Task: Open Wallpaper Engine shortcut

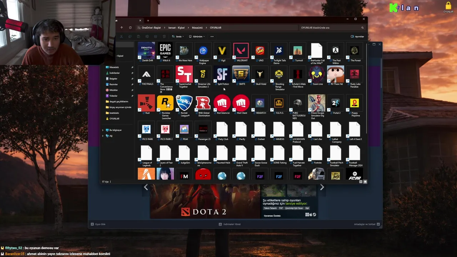Action: coord(203,54)
